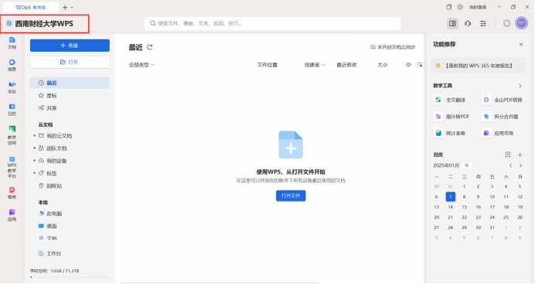
Task: Click the 打开 button below 新建
Action: point(70,62)
